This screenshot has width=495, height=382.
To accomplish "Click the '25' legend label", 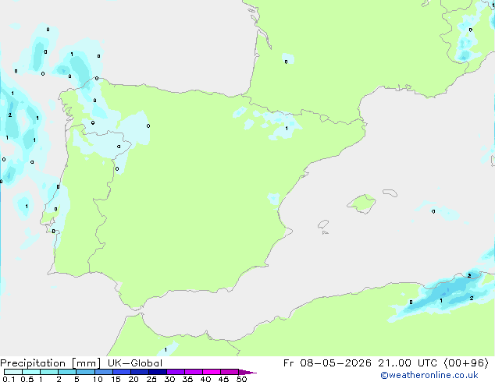I will [x=151, y=379].
